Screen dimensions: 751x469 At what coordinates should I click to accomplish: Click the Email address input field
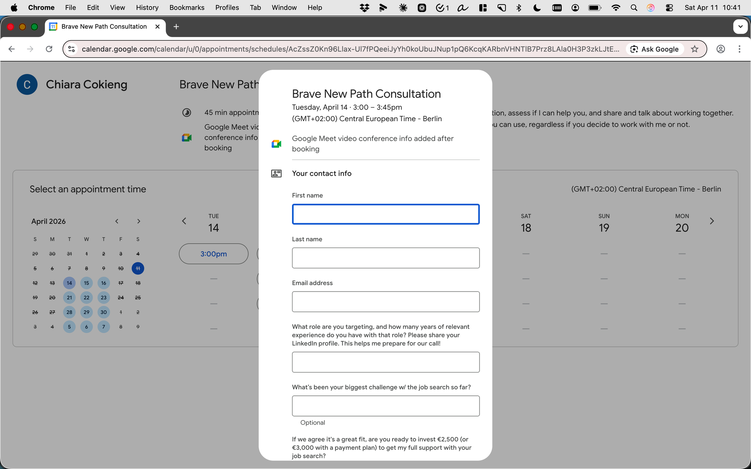pos(386,302)
